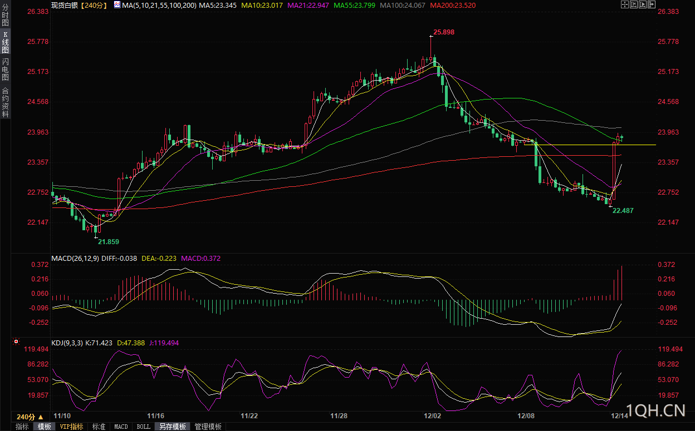Image resolution: width=695 pixels, height=431 pixels.
Task: Click the 21.859 low price marker
Action: pyautogui.click(x=109, y=242)
